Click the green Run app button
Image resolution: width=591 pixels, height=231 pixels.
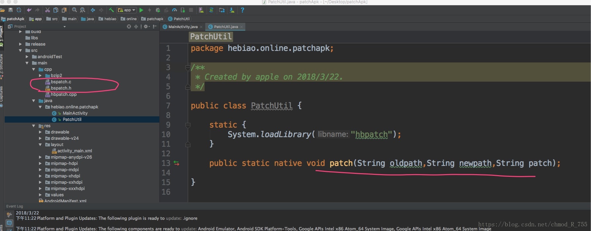point(141,10)
